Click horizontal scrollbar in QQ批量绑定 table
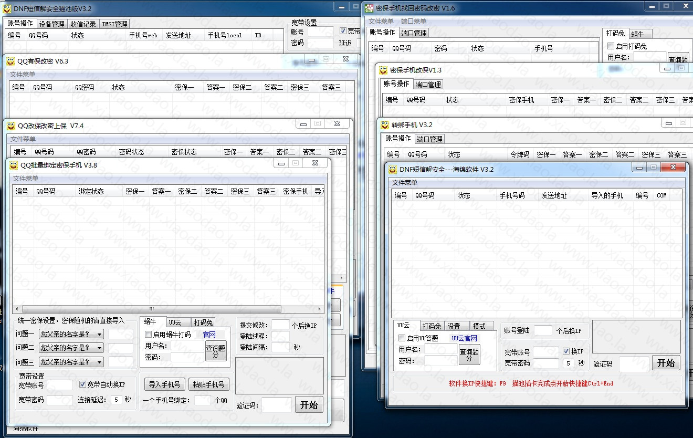 (x=151, y=309)
